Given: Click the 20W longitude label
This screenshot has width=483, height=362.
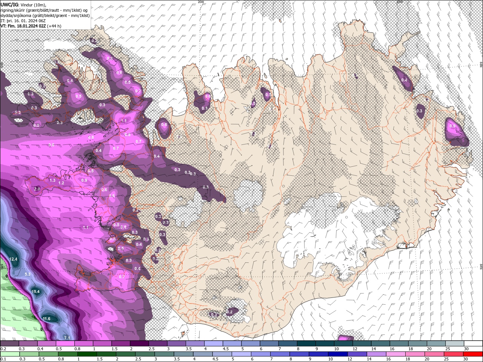Looking at the screenshot, I should coord(200,2).
